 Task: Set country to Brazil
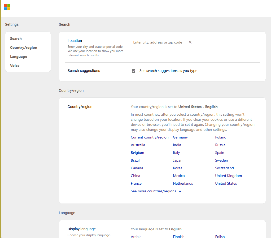click(135, 160)
